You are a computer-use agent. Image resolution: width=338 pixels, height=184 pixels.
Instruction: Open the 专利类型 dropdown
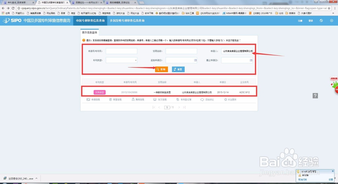121,60
